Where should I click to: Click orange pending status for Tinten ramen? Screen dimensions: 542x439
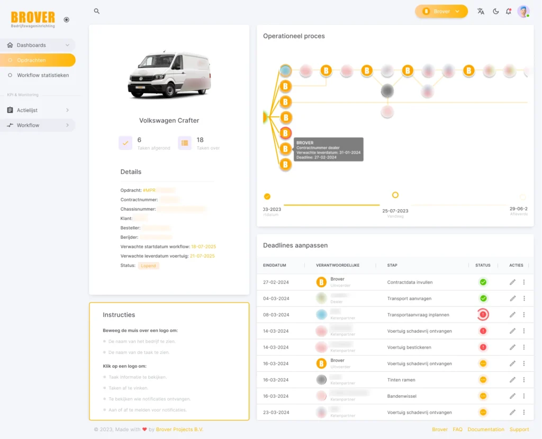point(483,380)
